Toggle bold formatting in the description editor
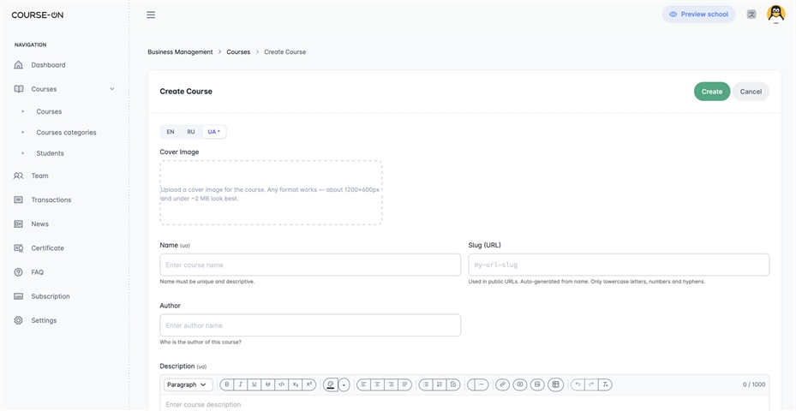The image size is (796, 411). click(x=227, y=384)
